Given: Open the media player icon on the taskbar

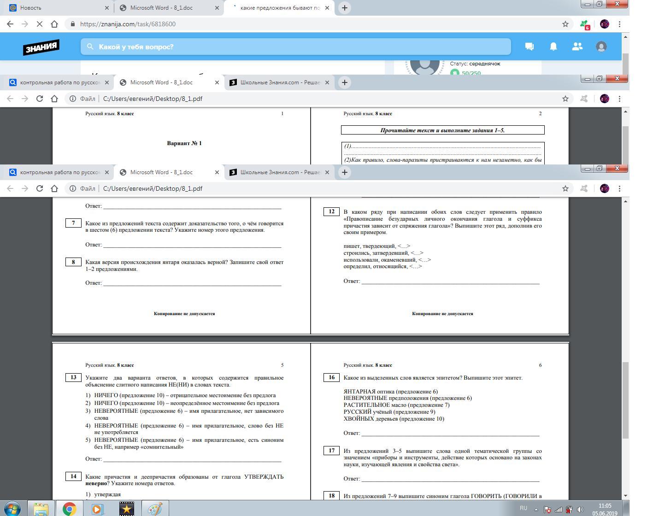Looking at the screenshot, I should coord(98,509).
